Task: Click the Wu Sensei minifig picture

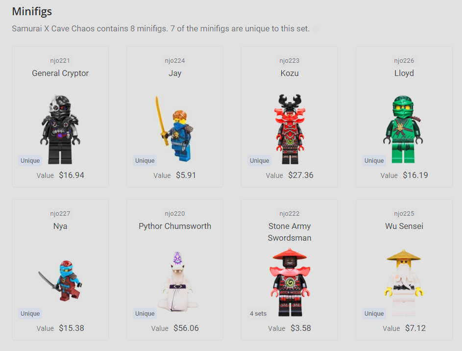Action: click(404, 282)
